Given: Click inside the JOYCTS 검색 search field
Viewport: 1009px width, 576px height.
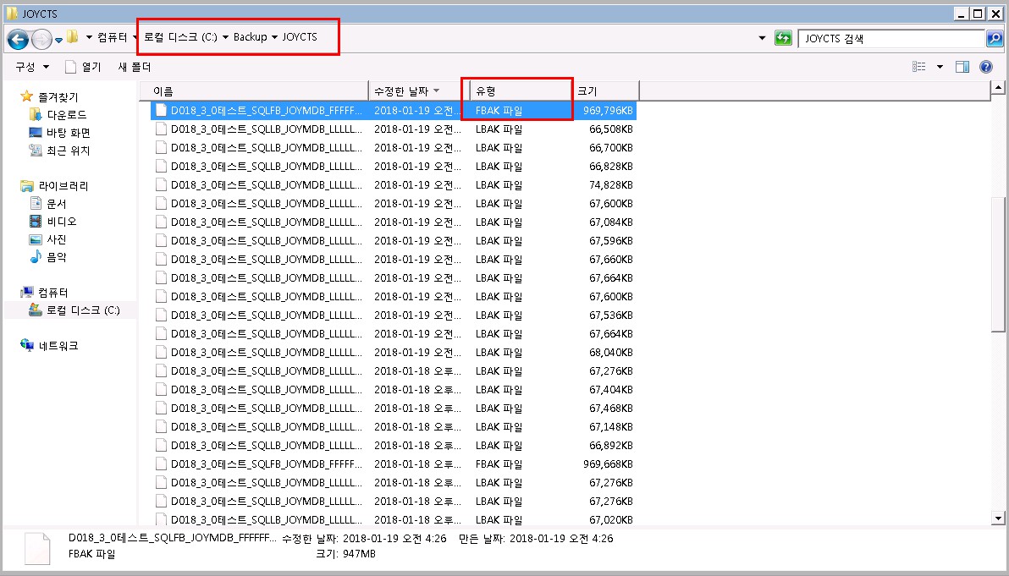Looking at the screenshot, I should click(x=890, y=39).
